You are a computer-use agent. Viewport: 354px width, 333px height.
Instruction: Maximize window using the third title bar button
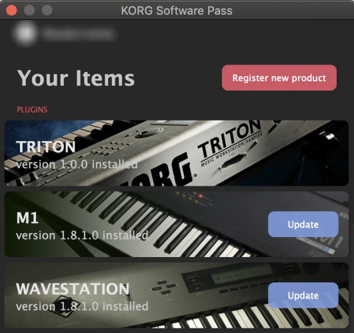pyautogui.click(x=47, y=10)
